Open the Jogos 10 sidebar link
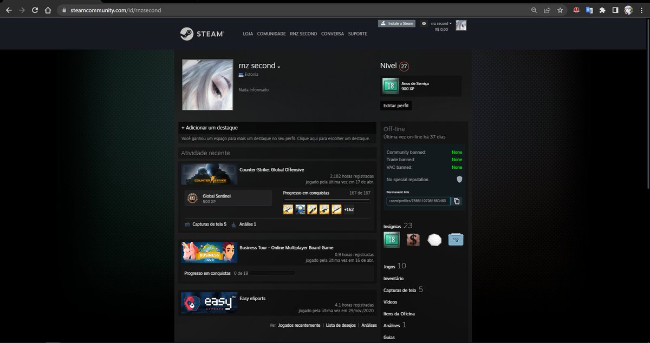Screen dimensions: 650x343 point(394,266)
